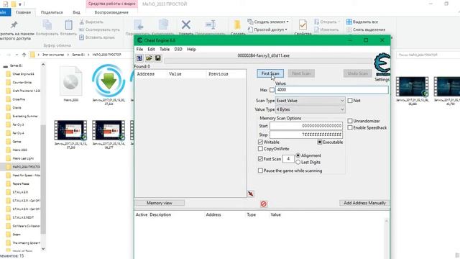Enable the Unrandomizer checkbox

(x=350, y=121)
